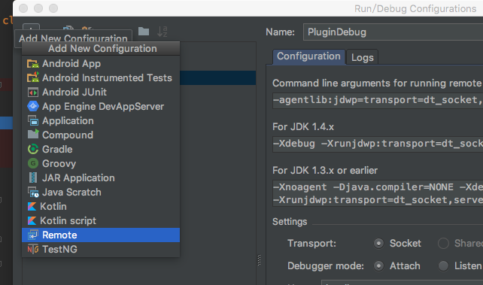Select App Engine DevAppServer icon

pos(33,107)
